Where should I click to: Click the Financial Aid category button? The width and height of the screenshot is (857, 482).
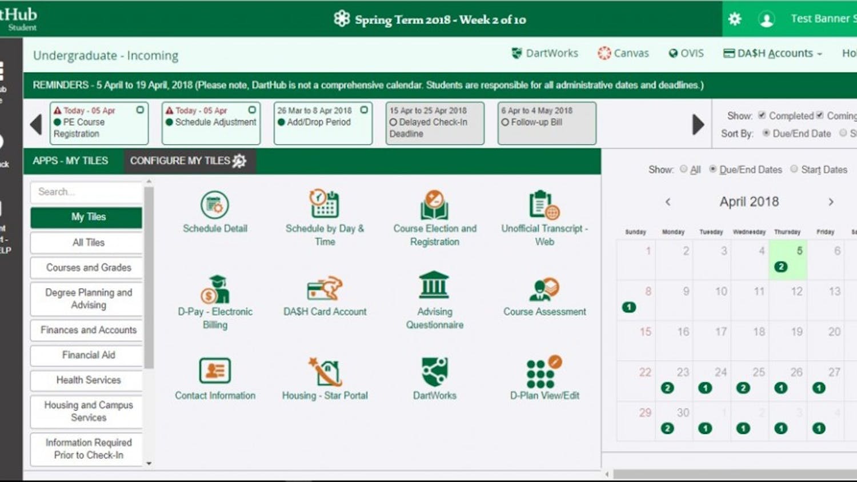coord(88,355)
